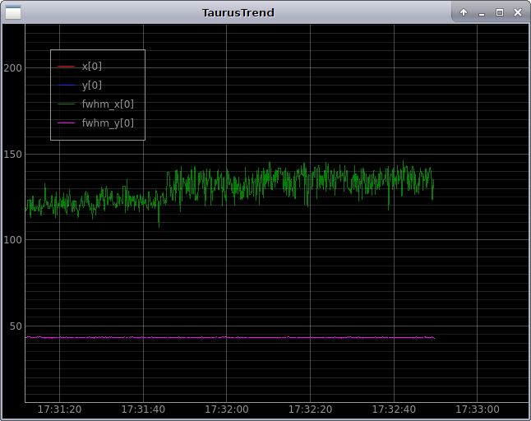
Task: Select the y[0] legend label
Action: (92, 86)
